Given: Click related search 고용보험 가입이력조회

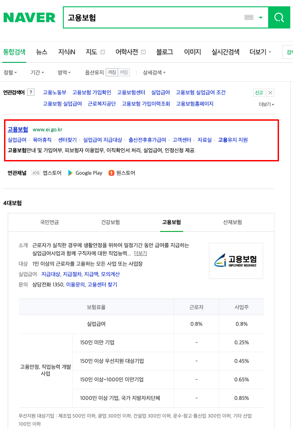Looking at the screenshot, I should tap(146, 104).
